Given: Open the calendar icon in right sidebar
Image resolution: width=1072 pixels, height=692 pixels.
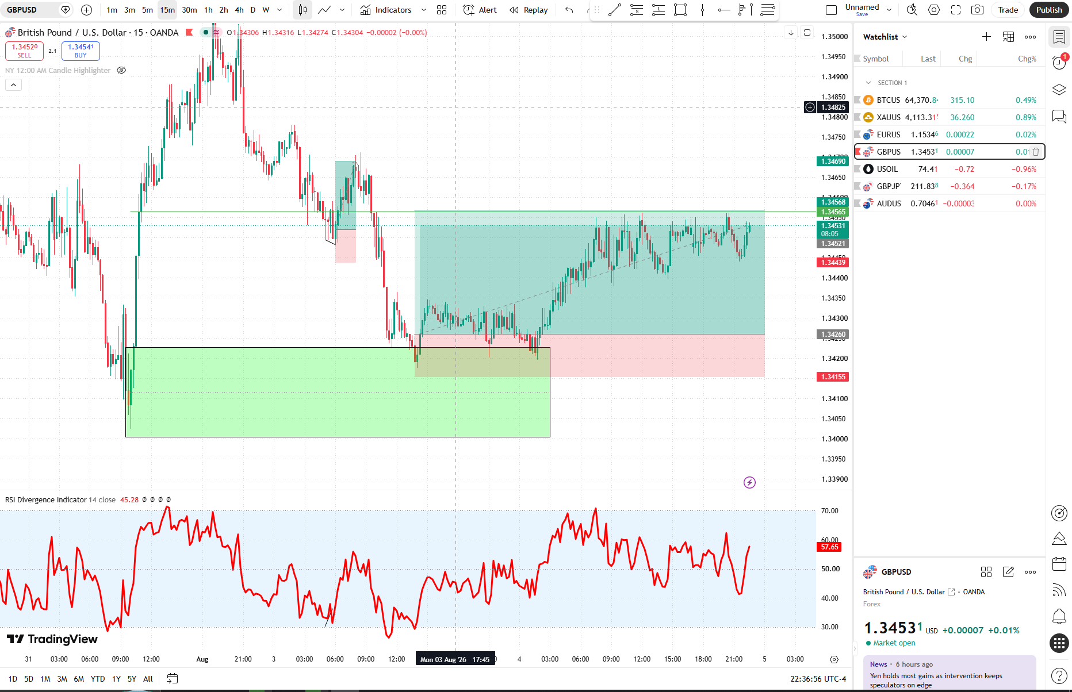Looking at the screenshot, I should [1059, 564].
